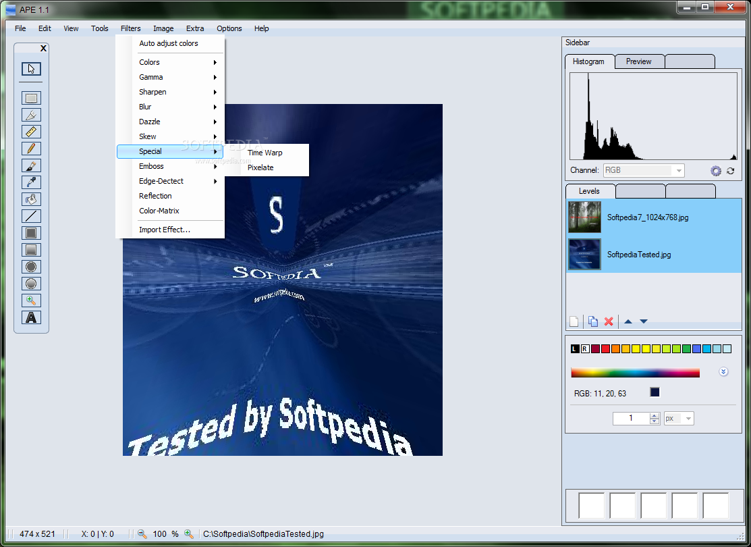The width and height of the screenshot is (751, 547).
Task: Select the dark outlined rectangle shape tool
Action: [31, 233]
